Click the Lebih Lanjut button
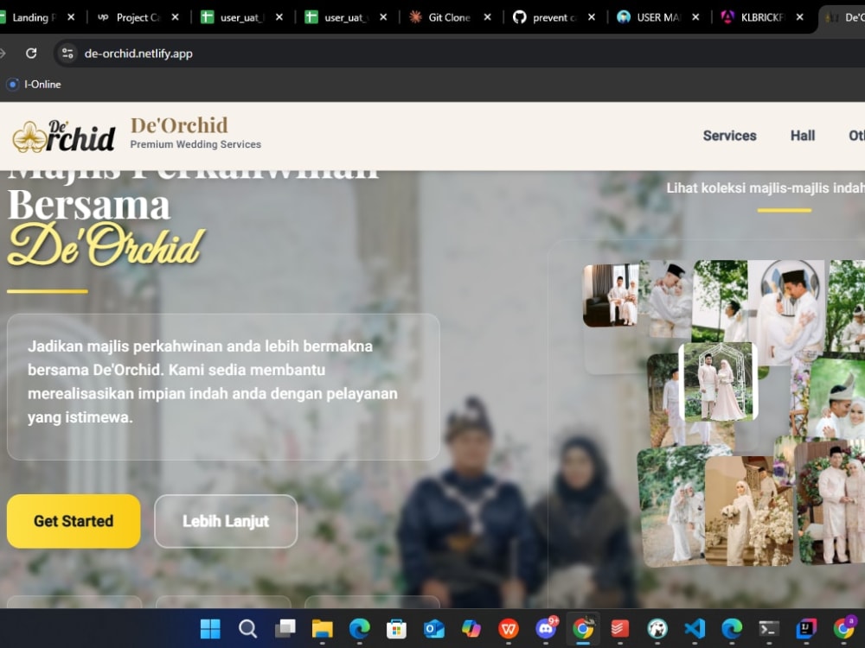 pos(226,521)
